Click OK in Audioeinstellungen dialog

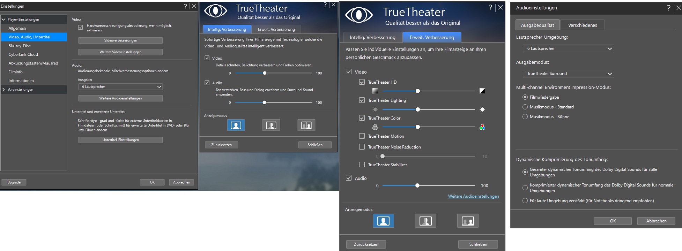point(613,221)
